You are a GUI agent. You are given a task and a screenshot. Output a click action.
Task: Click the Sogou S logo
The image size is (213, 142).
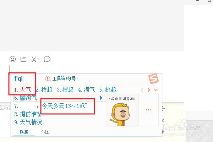coord(153,78)
